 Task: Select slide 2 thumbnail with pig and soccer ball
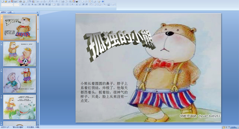(20, 54)
